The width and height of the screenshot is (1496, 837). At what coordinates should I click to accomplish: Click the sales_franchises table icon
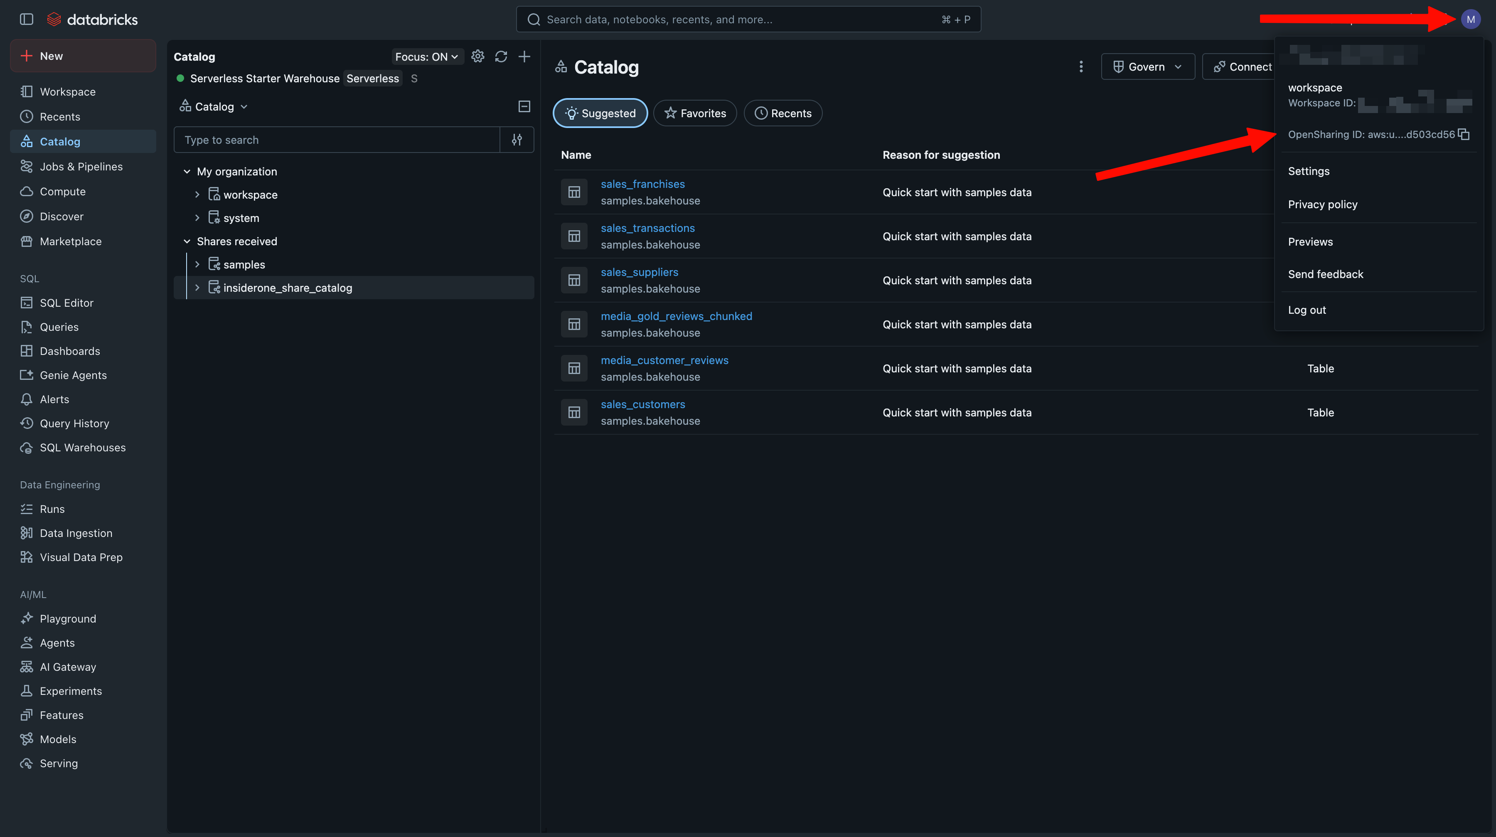click(x=574, y=192)
